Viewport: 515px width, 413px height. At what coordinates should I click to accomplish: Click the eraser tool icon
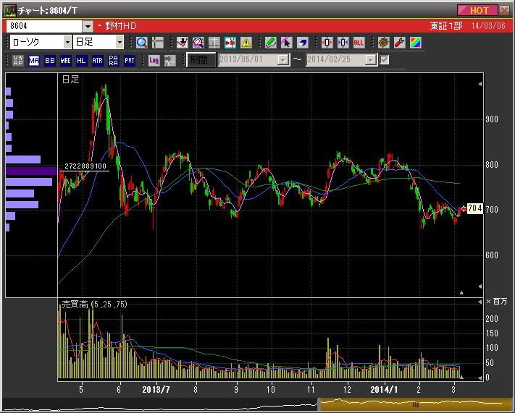click(302, 43)
